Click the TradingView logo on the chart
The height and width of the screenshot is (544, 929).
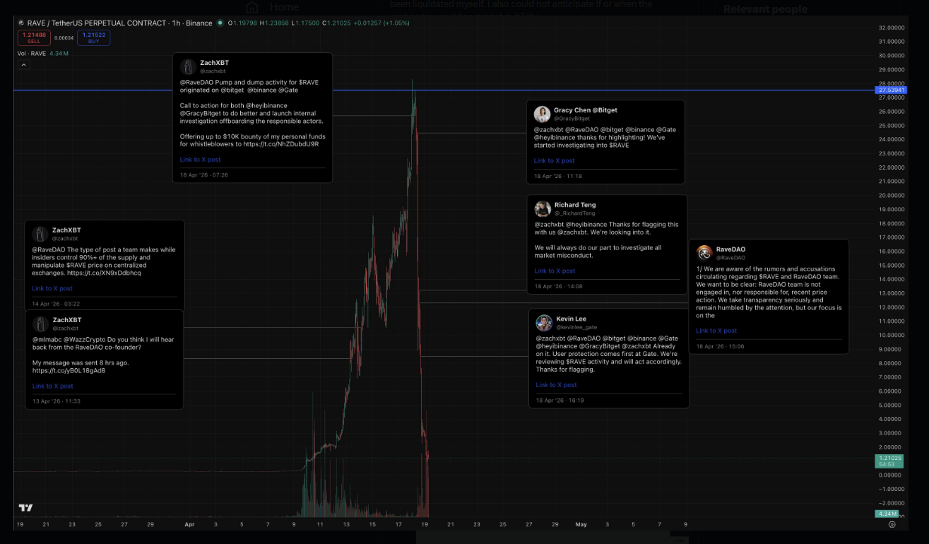(x=25, y=507)
